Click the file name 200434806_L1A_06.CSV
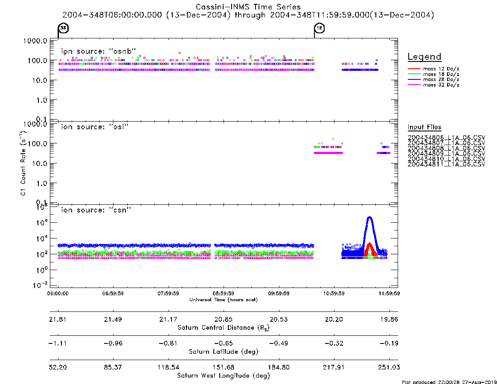 click(x=446, y=138)
